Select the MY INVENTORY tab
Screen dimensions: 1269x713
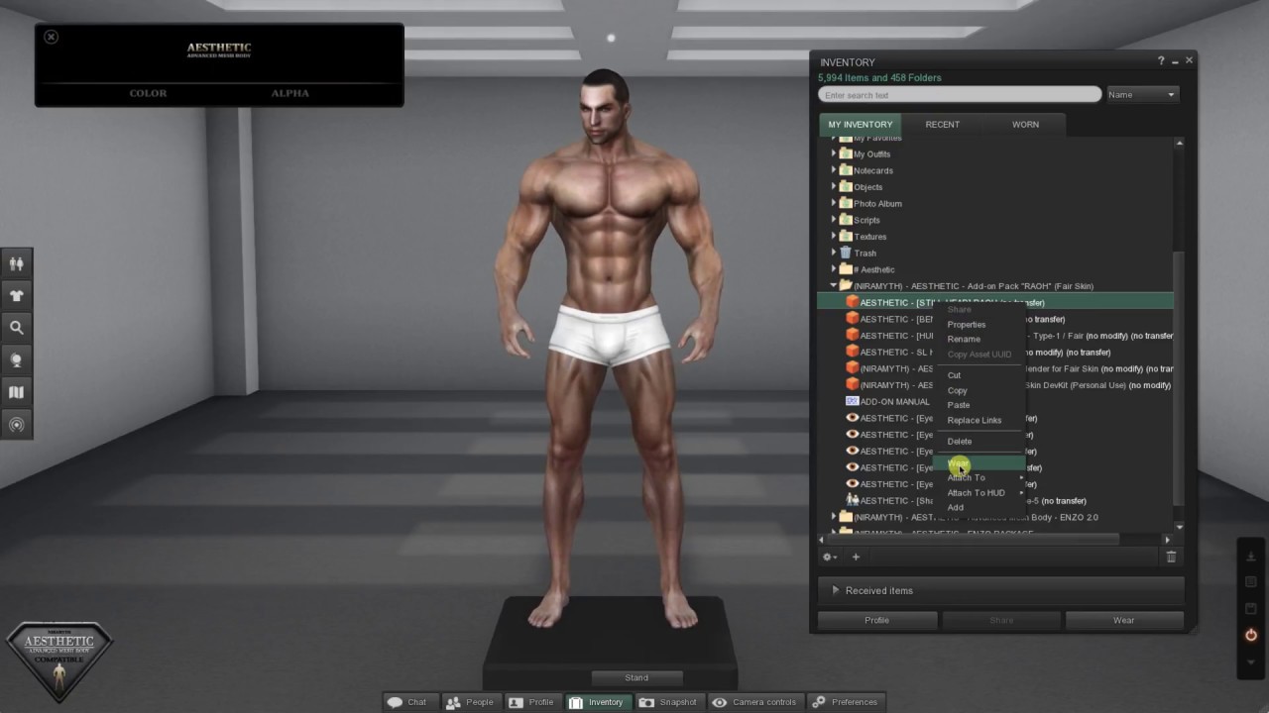[861, 125]
